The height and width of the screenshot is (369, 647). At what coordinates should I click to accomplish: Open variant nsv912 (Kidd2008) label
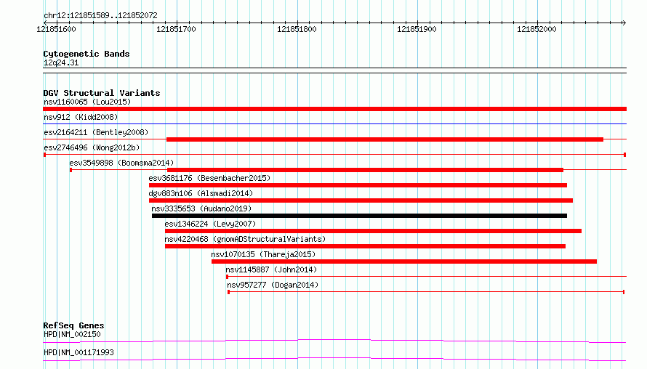[81, 117]
